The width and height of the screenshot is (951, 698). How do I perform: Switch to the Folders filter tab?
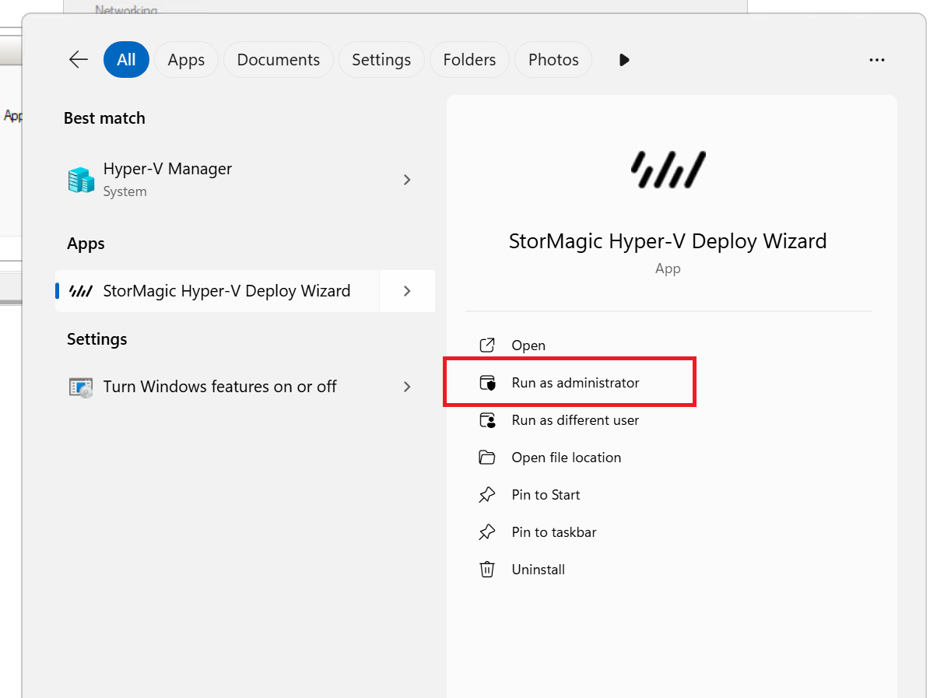click(469, 60)
